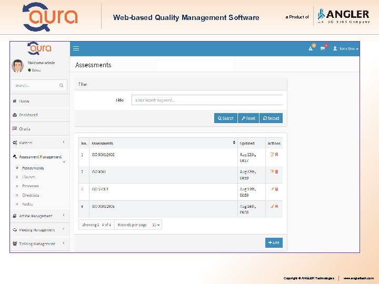Click the Title search keyword field
This screenshot has width=379, height=284.
(207, 100)
